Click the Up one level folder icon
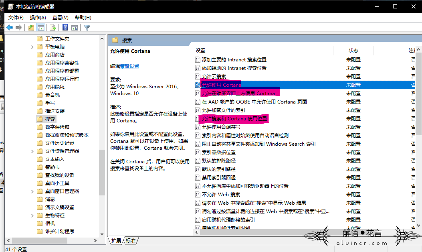The image size is (422, 252). pyautogui.click(x=31, y=28)
